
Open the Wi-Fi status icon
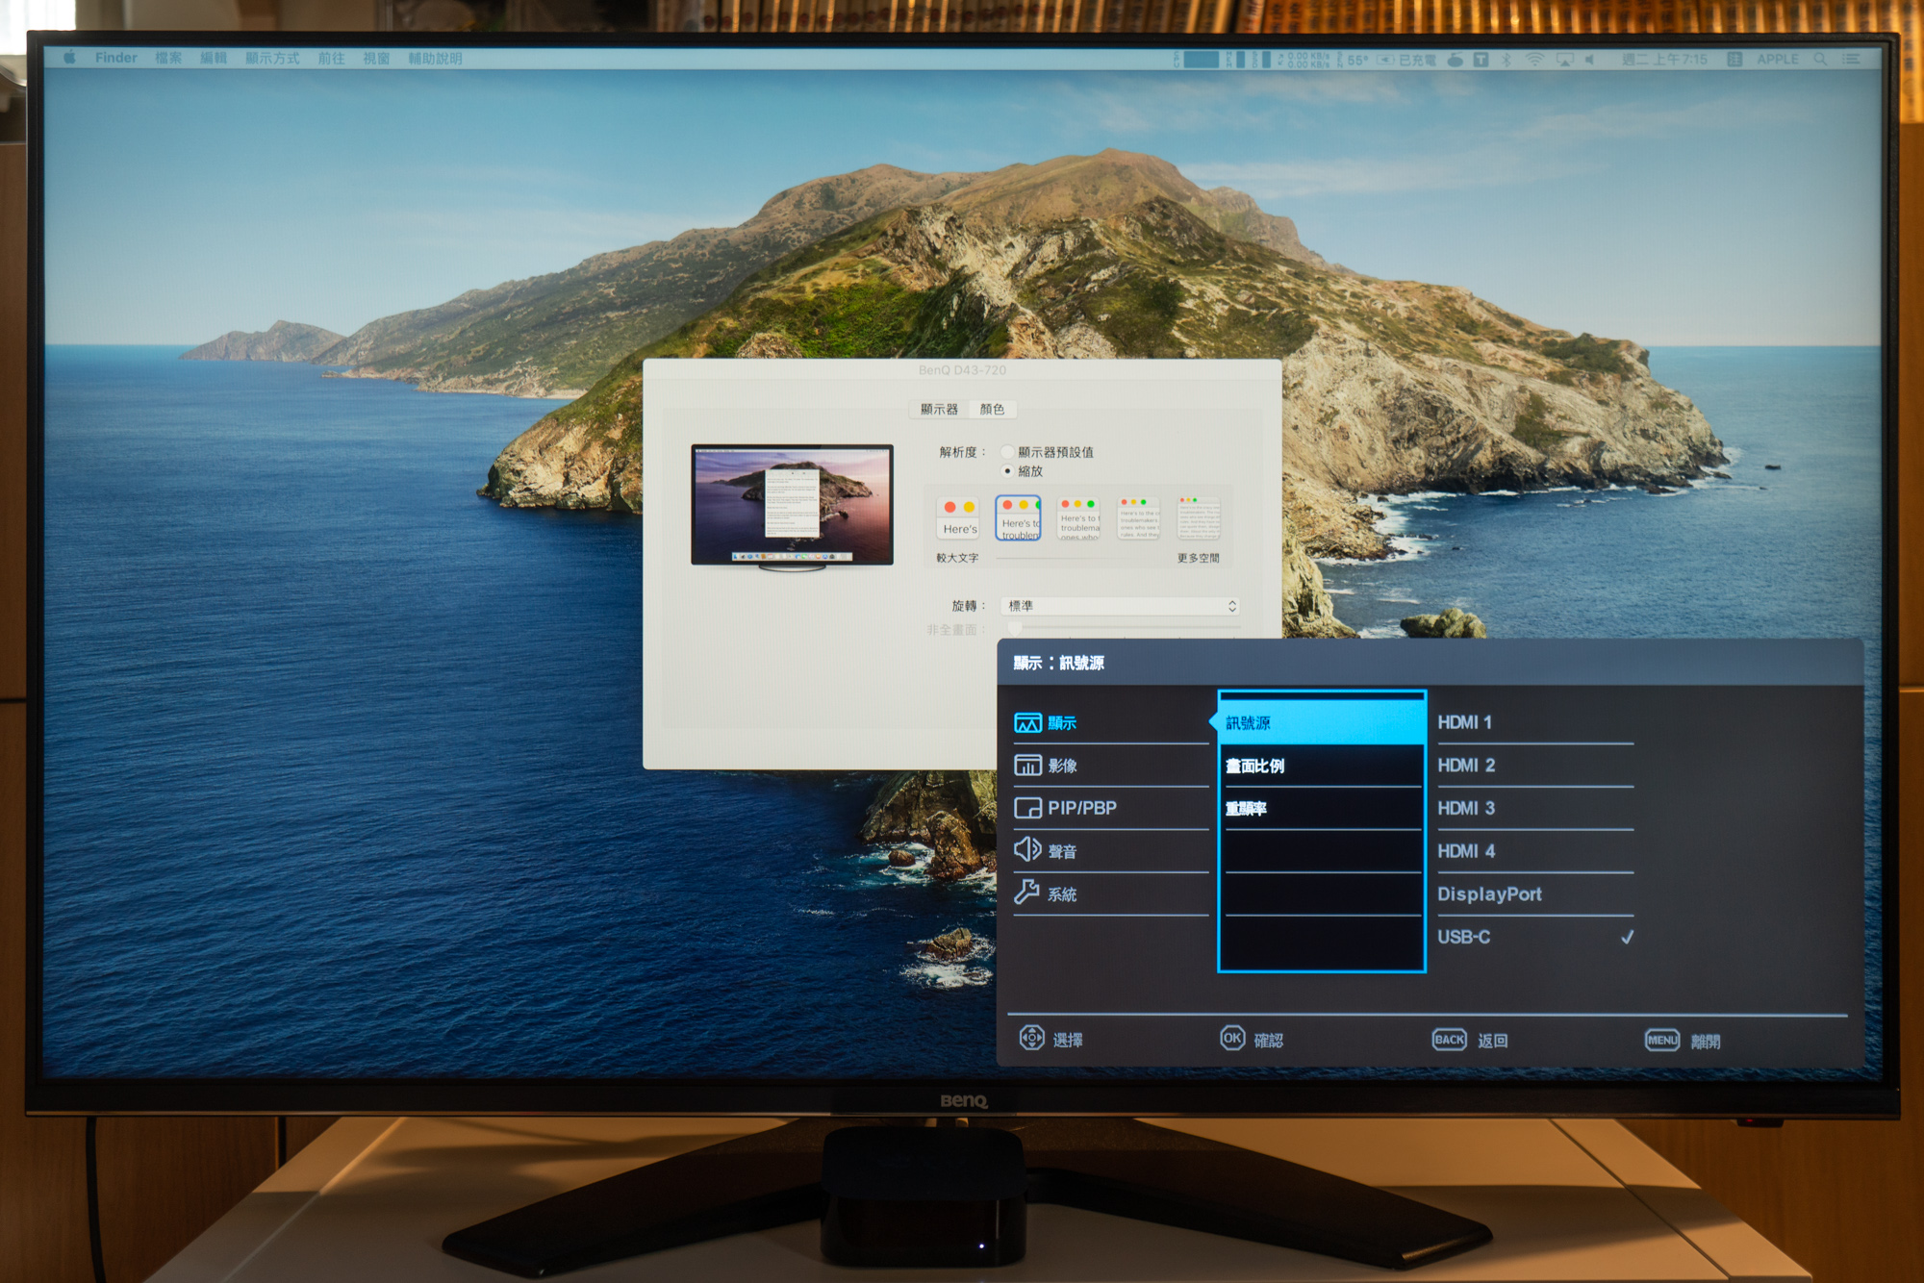pyautogui.click(x=1534, y=60)
